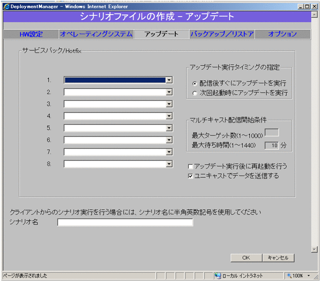Select 次回起動時にアップデートを実行 radio button
Viewport: 321px width, 282px height.
click(194, 93)
